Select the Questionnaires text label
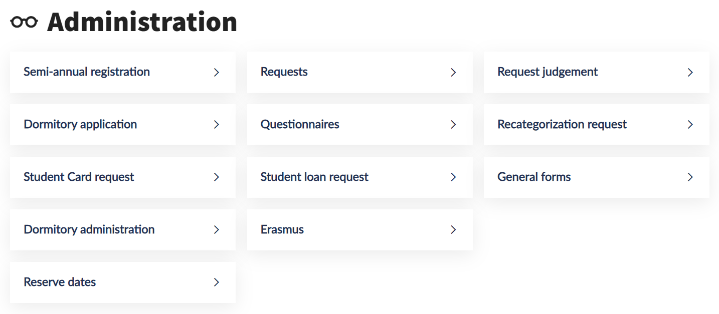The height and width of the screenshot is (314, 719). pos(300,125)
